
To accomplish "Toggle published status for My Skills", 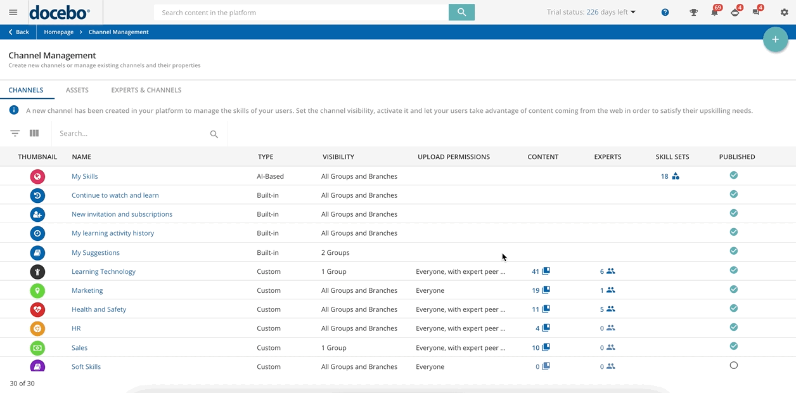I will 734,175.
